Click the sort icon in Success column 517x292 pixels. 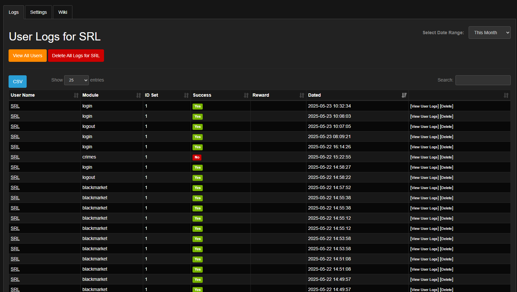[x=246, y=95]
